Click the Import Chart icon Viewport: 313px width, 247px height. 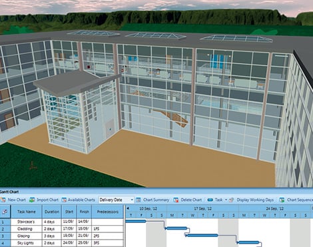(32, 200)
